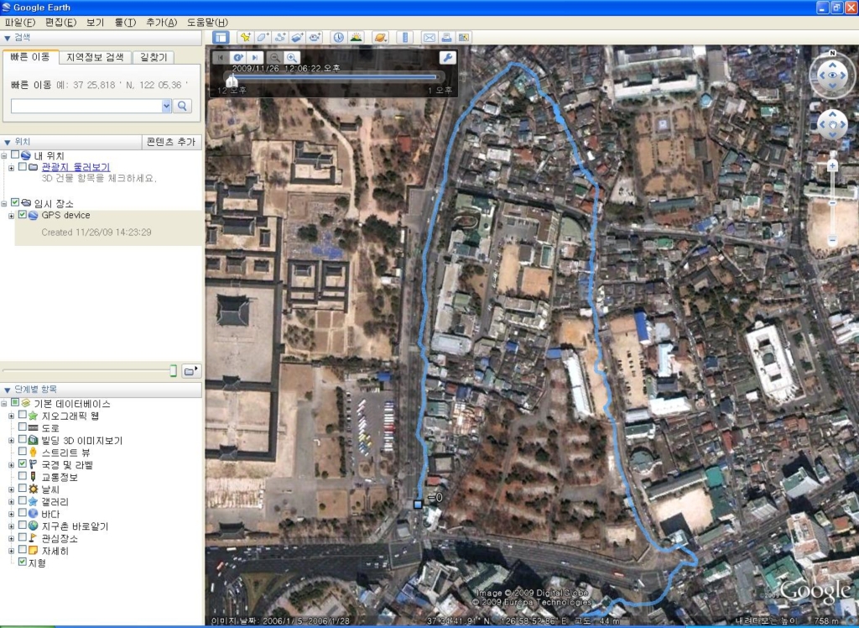Screen dimensions: 859x628
Task: Collapse the 기본 데이터베이스 tree node
Action: point(4,404)
